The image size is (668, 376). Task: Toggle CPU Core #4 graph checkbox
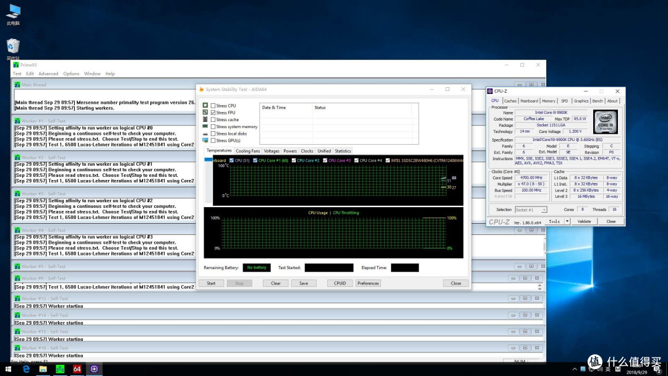click(356, 161)
